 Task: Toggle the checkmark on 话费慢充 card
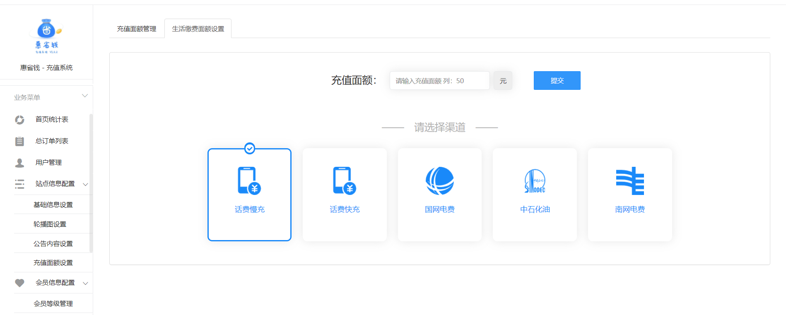click(x=250, y=148)
